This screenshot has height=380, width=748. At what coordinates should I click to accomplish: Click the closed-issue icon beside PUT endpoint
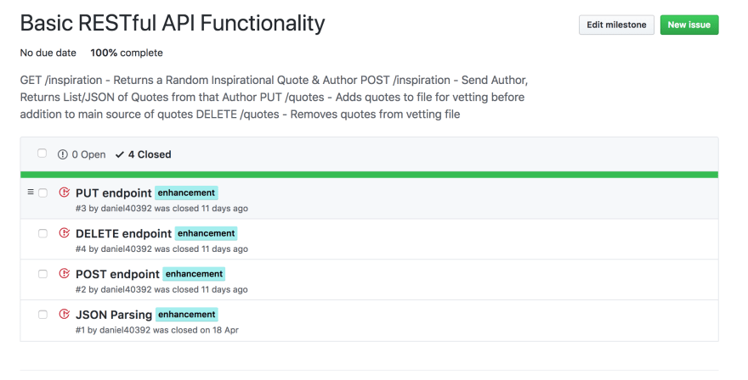pyautogui.click(x=64, y=193)
